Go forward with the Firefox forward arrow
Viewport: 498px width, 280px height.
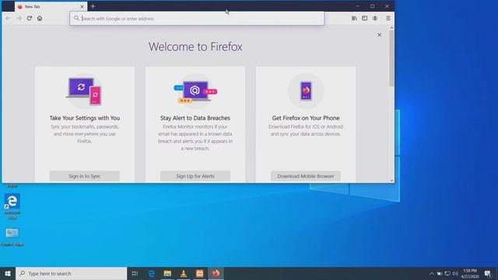tap(19, 19)
